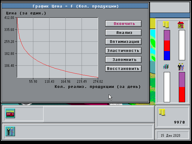Click the purple-red-blue money bar
The height and width of the screenshot is (144, 192).
[x=167, y=45]
